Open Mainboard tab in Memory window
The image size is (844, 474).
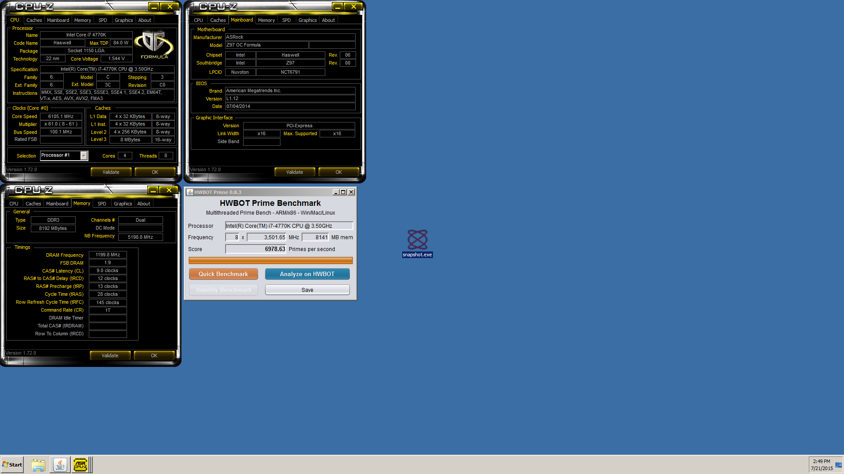click(57, 204)
